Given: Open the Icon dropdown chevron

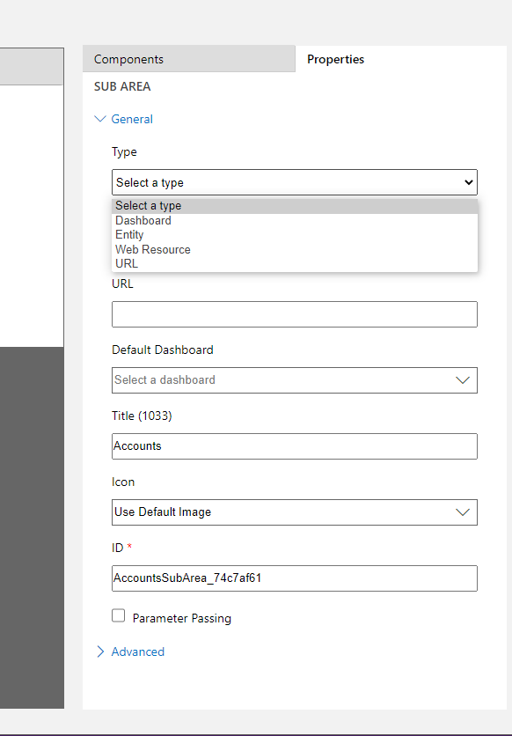Looking at the screenshot, I should pyautogui.click(x=463, y=512).
